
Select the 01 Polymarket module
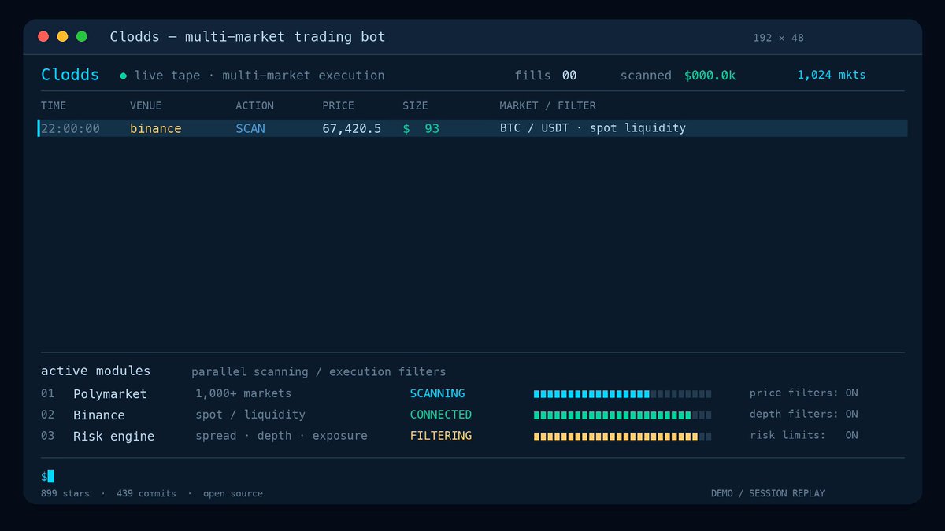94,393
